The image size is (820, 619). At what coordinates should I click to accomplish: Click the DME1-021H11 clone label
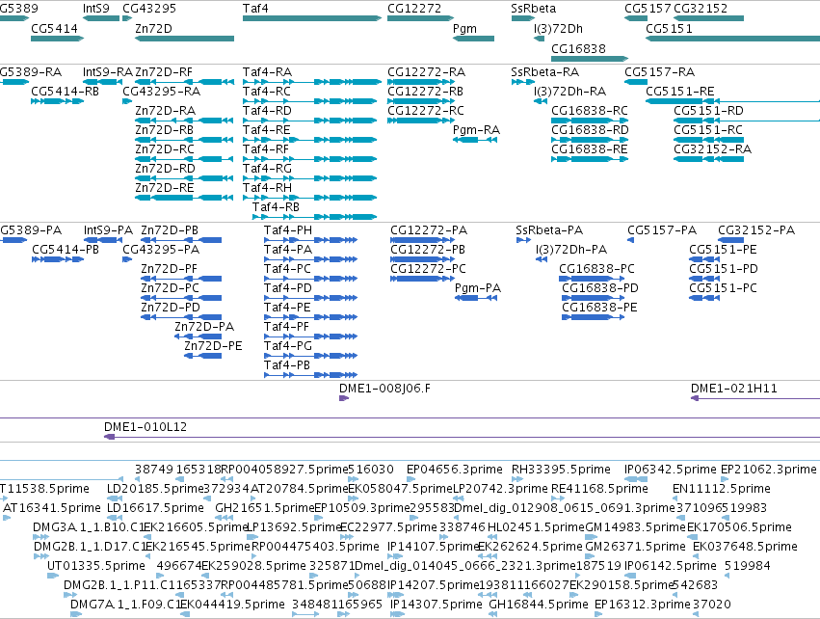pos(733,389)
